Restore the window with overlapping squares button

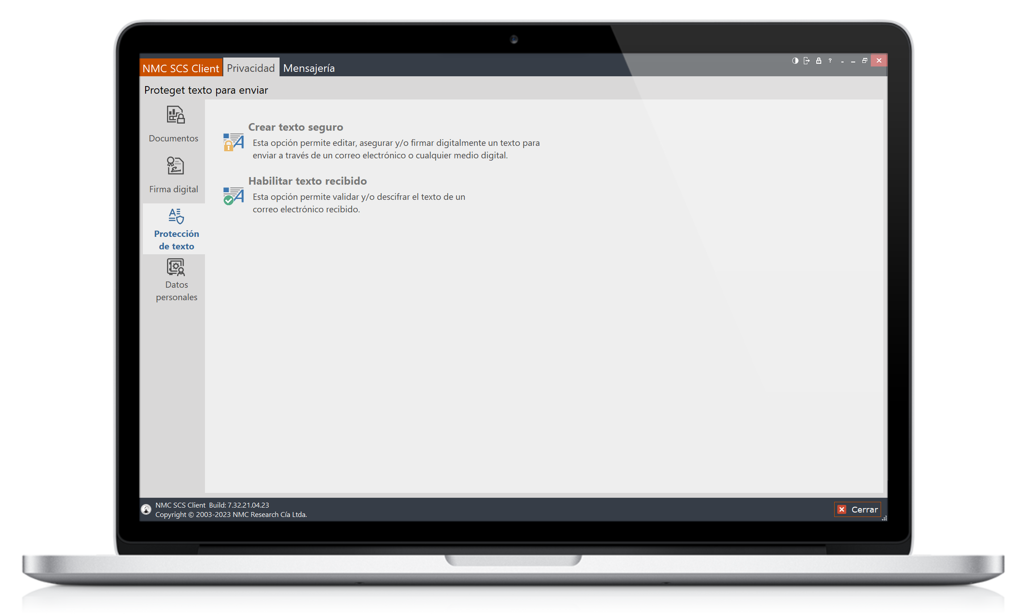[865, 61]
